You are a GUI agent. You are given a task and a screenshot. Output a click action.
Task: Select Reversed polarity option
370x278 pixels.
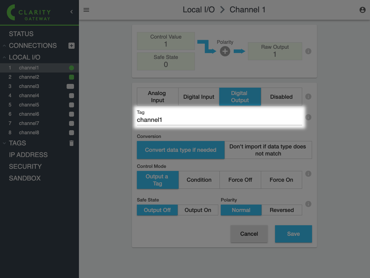pyautogui.click(x=282, y=210)
